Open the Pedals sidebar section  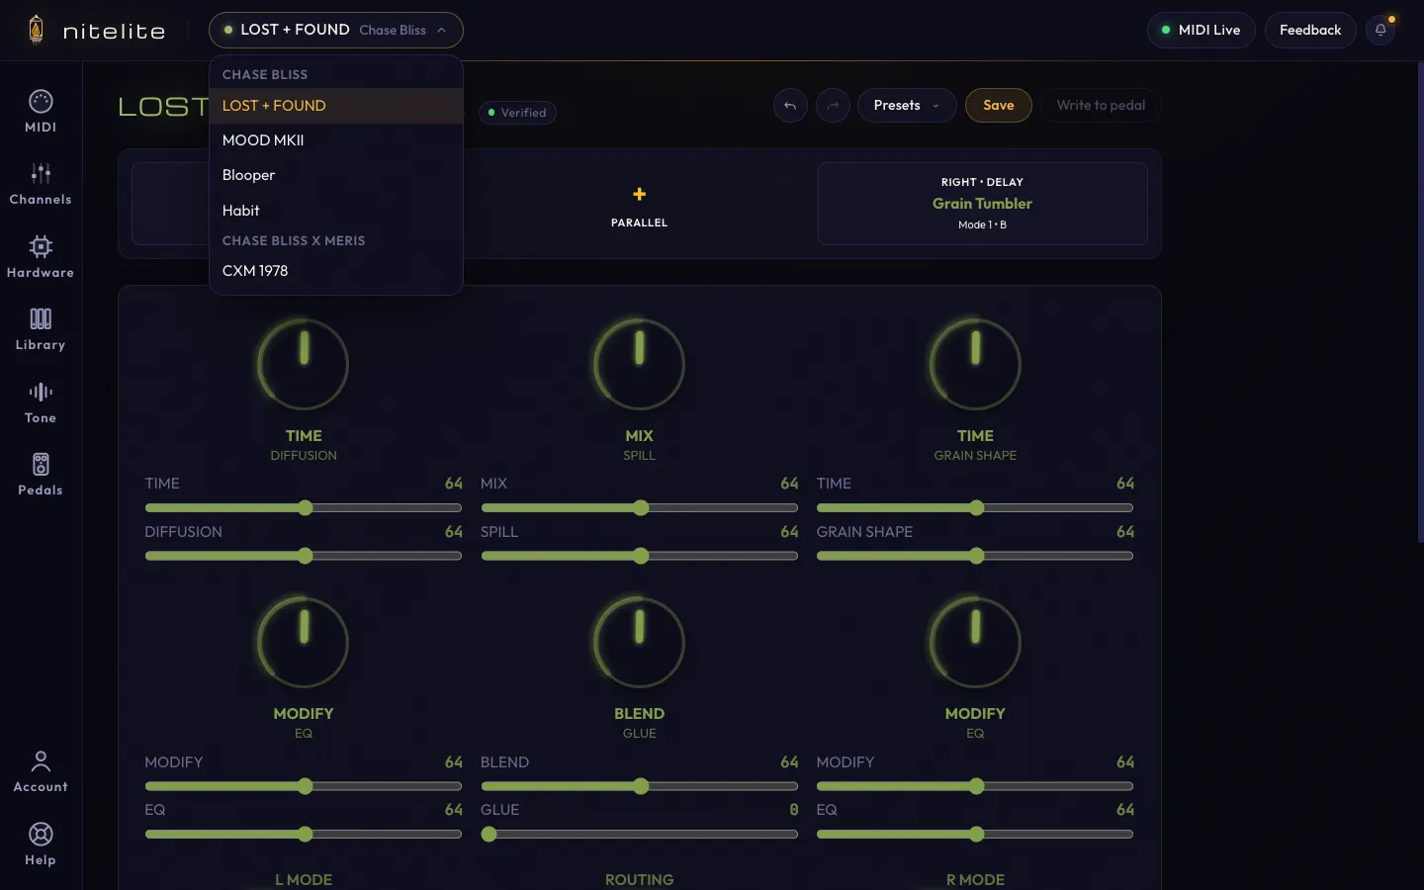[x=41, y=476]
